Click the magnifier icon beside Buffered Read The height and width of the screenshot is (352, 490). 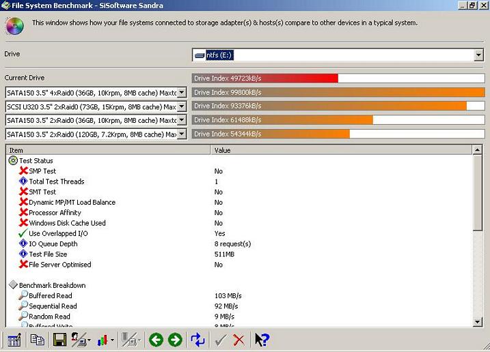pyautogui.click(x=23, y=295)
